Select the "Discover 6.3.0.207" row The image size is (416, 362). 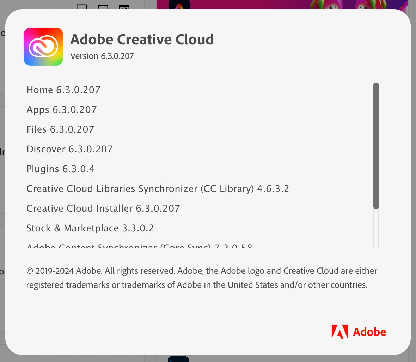click(x=69, y=149)
